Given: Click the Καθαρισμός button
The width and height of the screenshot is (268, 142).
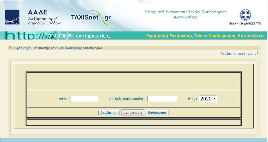Looking at the screenshot, I should [157, 113].
